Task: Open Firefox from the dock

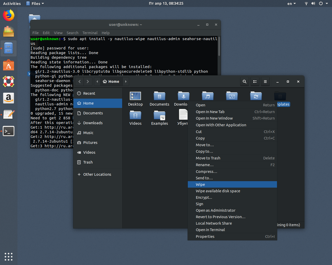Action: (9, 15)
